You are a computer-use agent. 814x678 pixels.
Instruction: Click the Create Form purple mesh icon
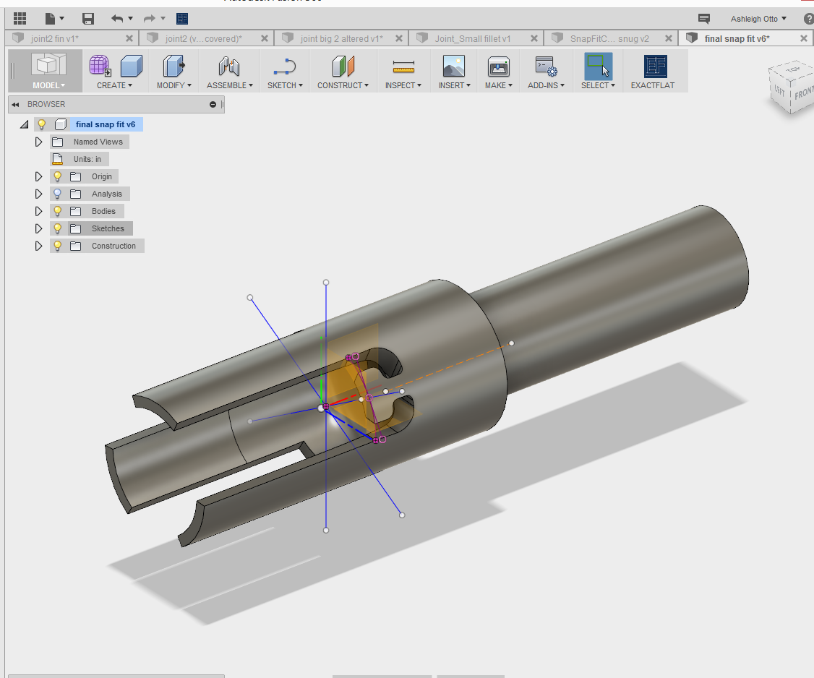click(x=100, y=66)
